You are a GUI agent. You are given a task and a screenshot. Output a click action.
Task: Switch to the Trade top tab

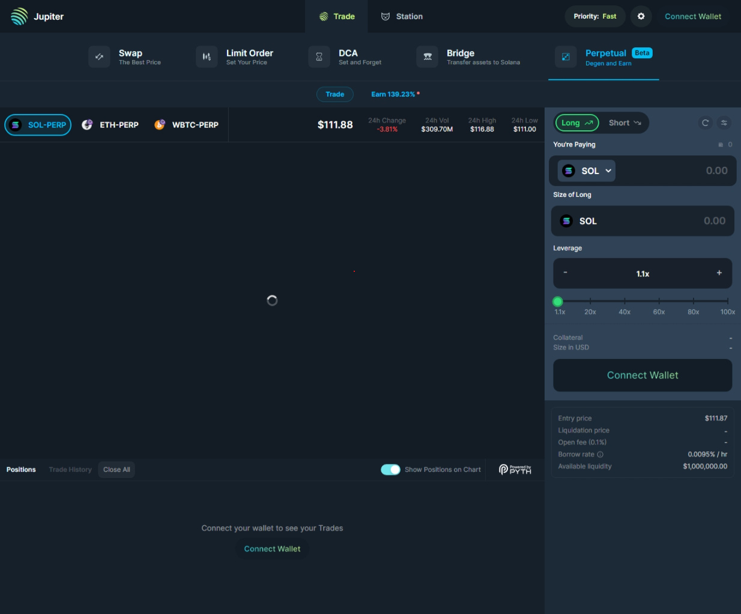coord(336,16)
